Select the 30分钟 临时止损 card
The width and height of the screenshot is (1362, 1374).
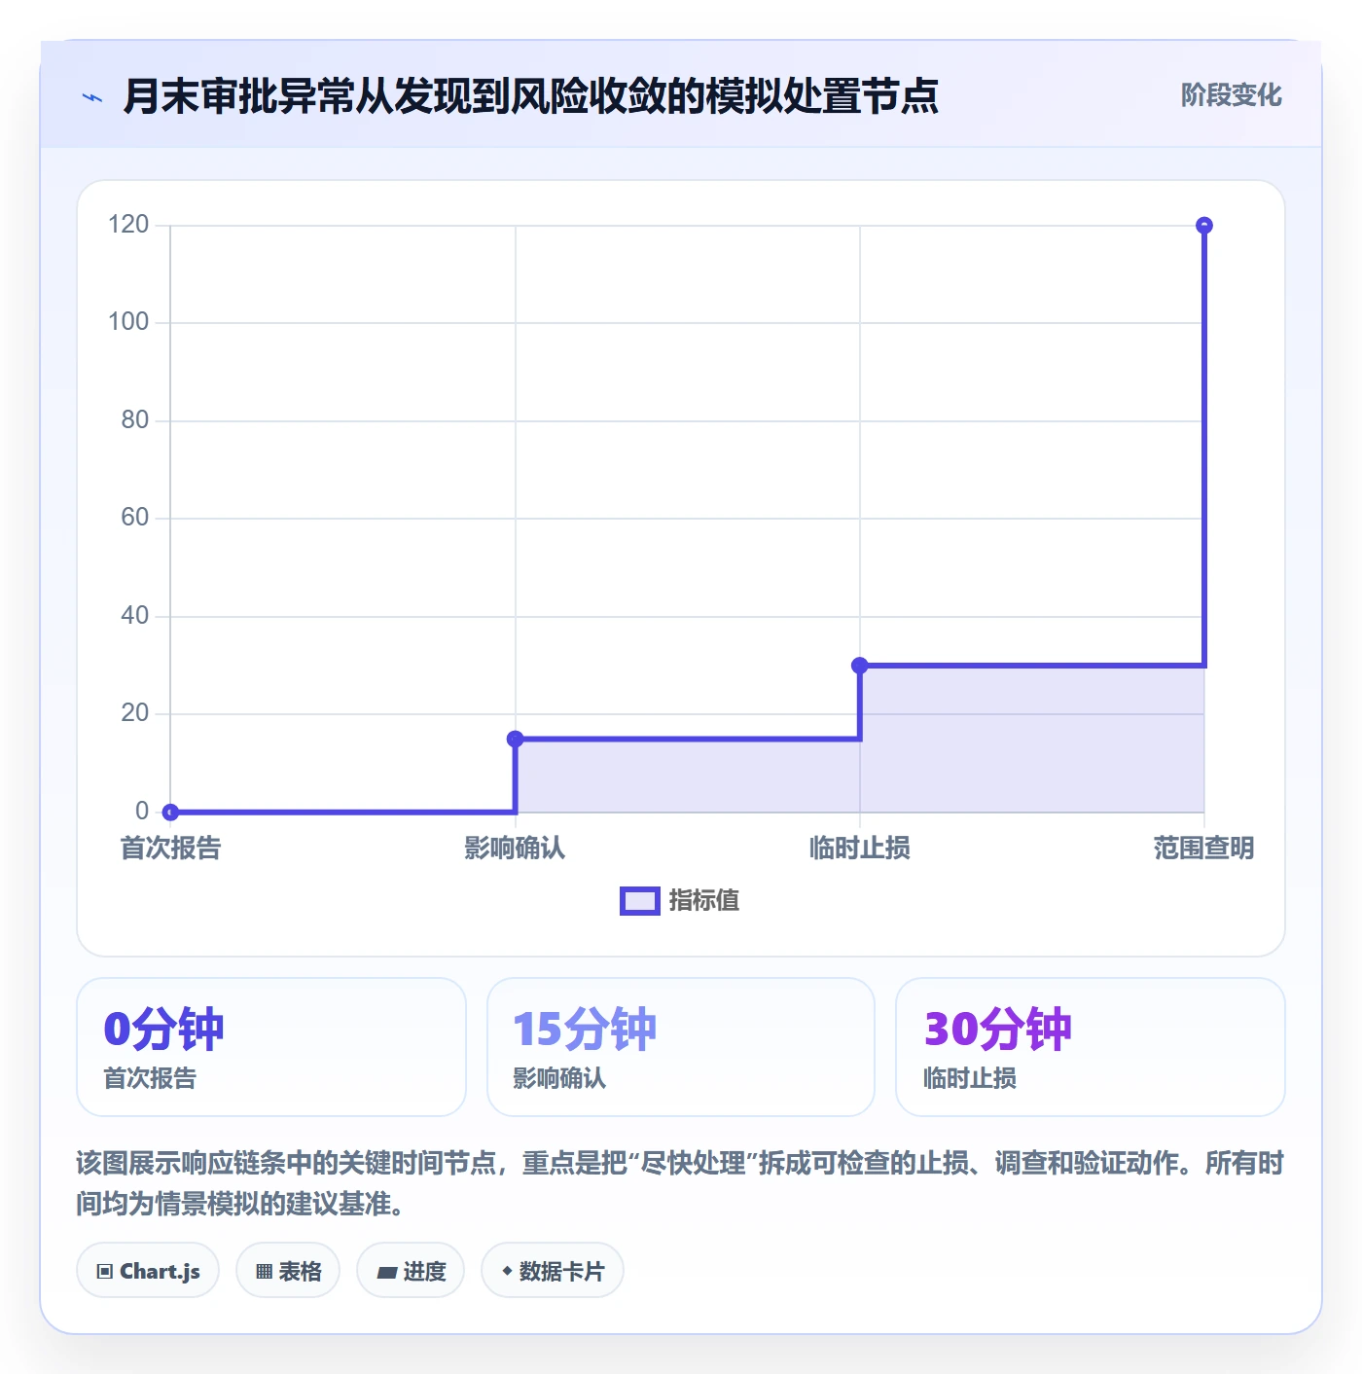(x=1091, y=1047)
